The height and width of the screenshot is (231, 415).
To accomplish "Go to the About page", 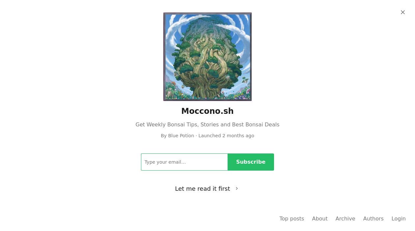I will point(320,218).
